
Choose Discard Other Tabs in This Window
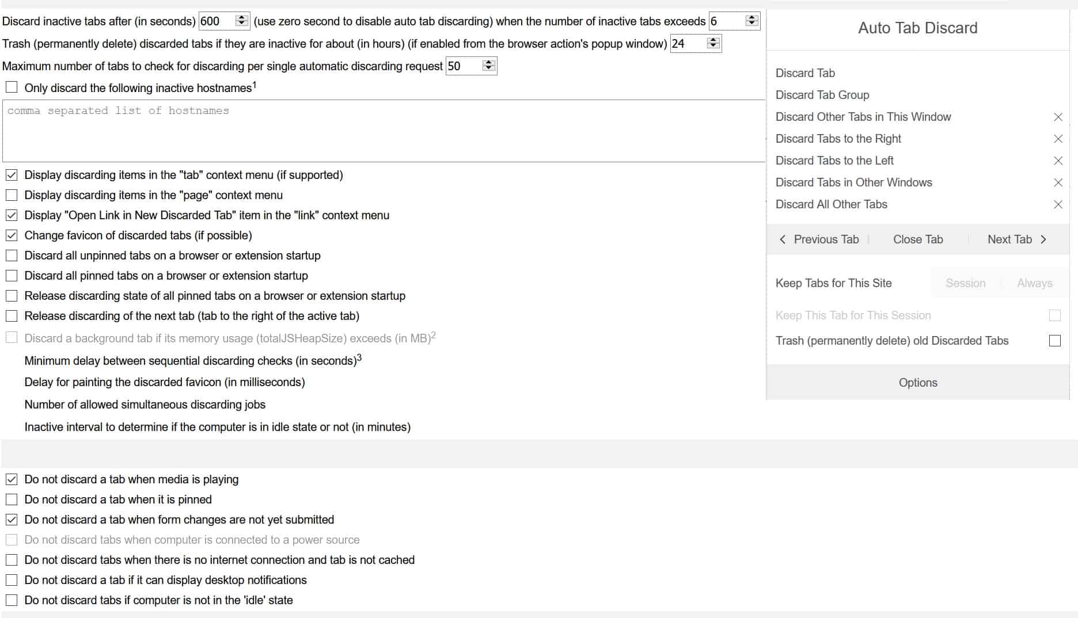tap(863, 117)
